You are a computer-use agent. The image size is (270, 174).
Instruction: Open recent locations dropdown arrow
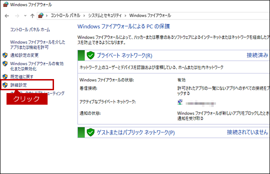tap(25, 16)
